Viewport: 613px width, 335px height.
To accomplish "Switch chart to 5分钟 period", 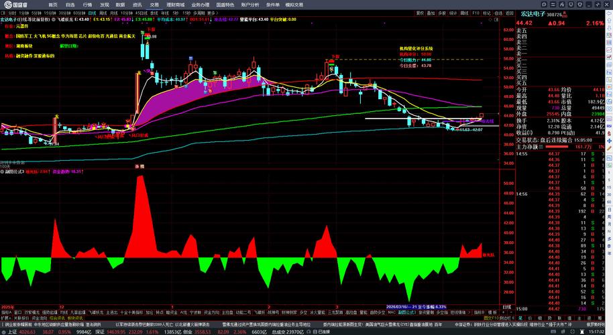I will [x=36, y=13].
